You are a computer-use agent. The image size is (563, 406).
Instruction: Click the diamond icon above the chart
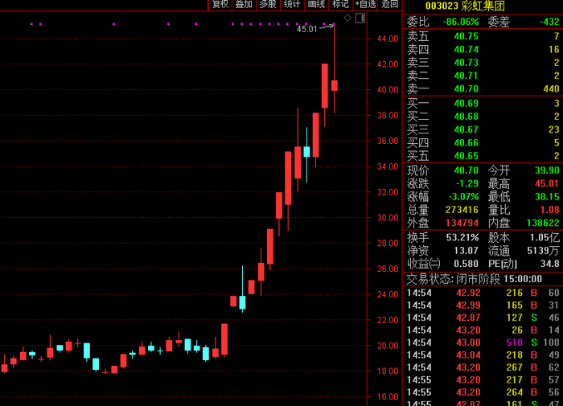(347, 18)
